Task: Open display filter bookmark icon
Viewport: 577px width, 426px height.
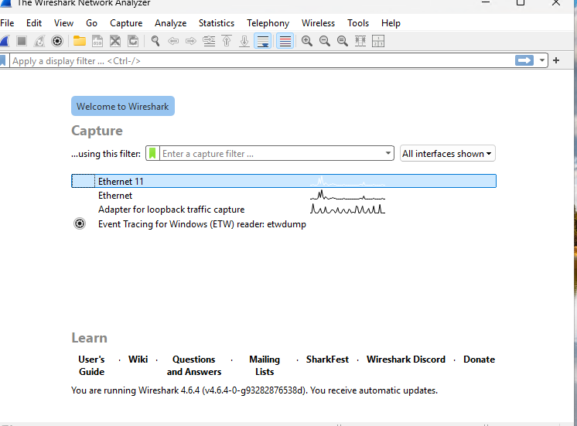Action: pyautogui.click(x=3, y=61)
